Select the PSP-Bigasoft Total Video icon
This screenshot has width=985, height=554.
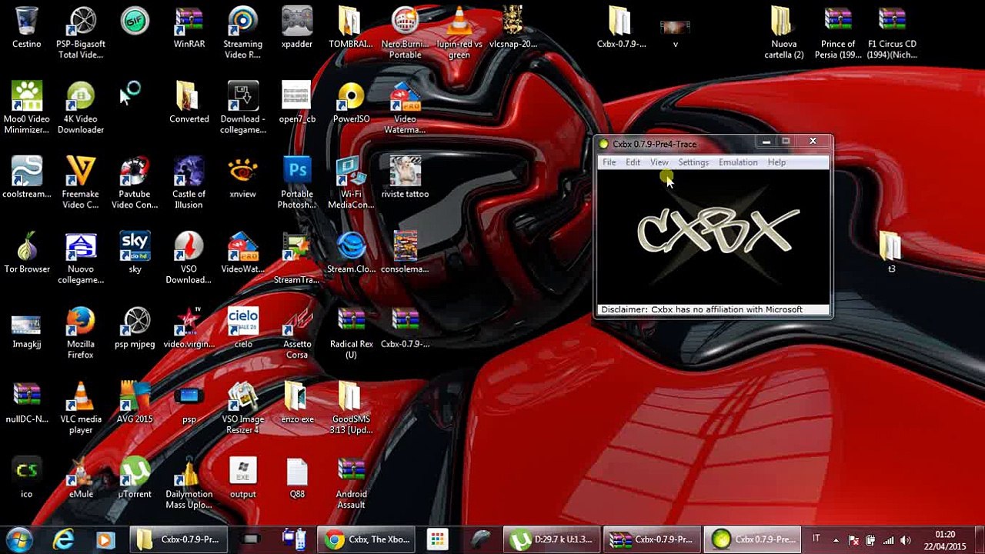tap(81, 34)
